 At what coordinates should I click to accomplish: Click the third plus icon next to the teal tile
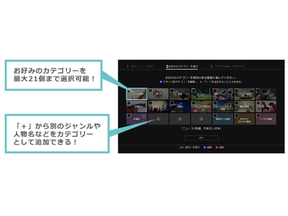click(201, 119)
